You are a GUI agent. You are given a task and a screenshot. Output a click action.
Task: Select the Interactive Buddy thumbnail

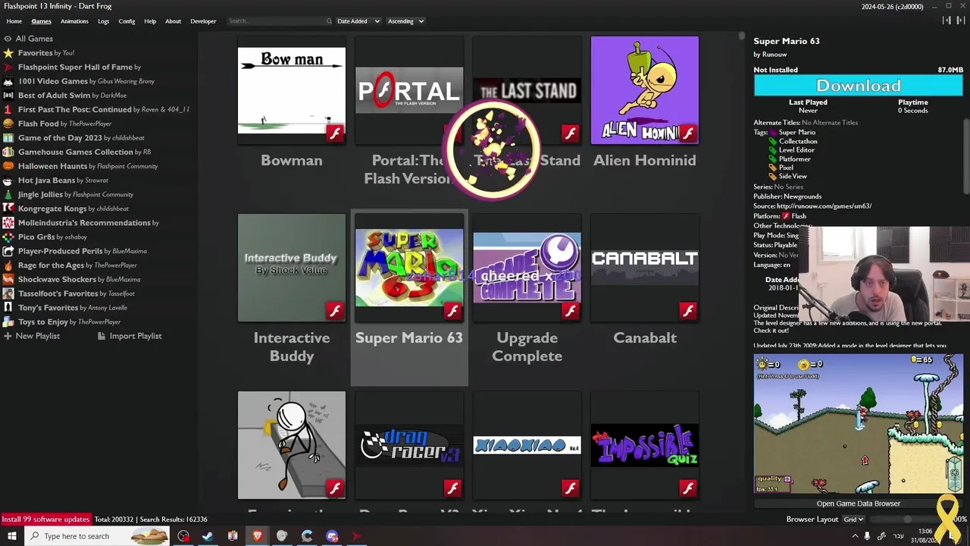click(292, 268)
